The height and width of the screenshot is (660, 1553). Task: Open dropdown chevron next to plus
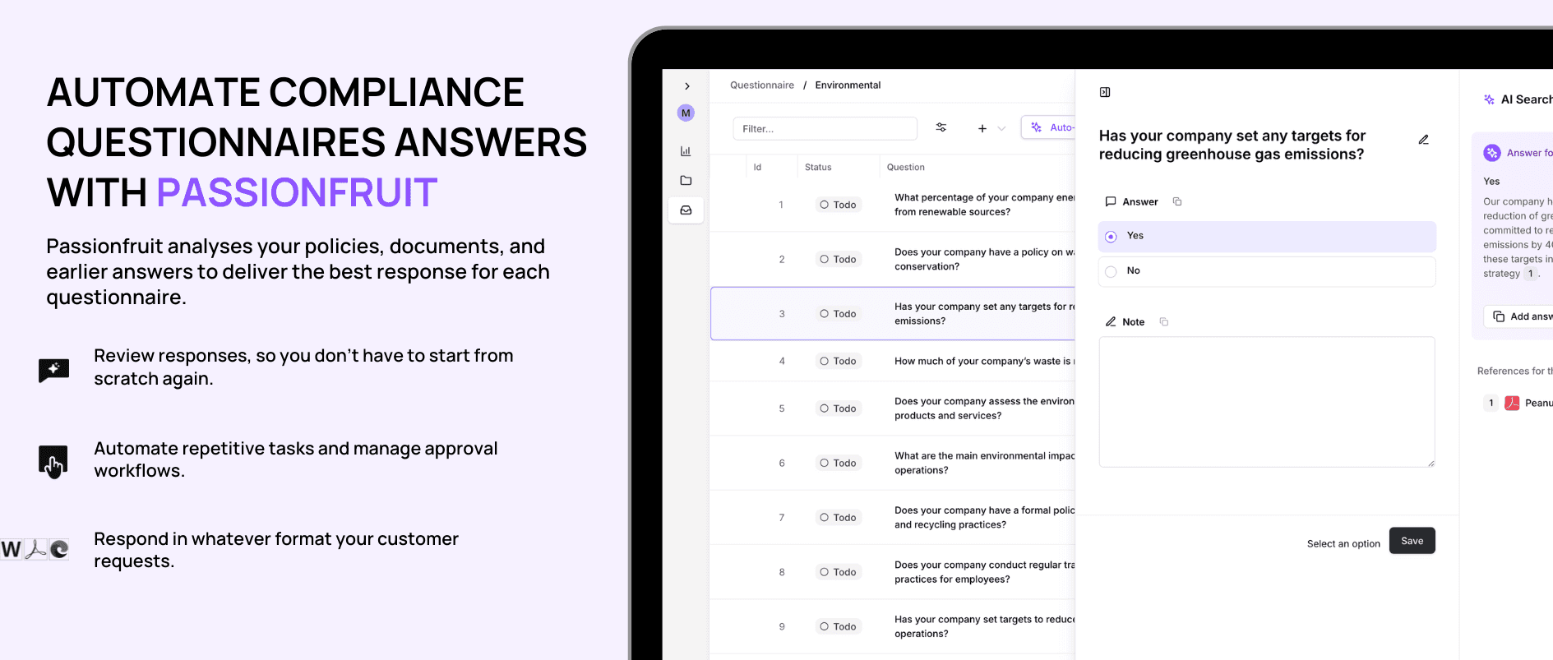pos(1001,129)
